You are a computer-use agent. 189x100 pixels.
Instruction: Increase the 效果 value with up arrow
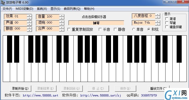(30, 15)
